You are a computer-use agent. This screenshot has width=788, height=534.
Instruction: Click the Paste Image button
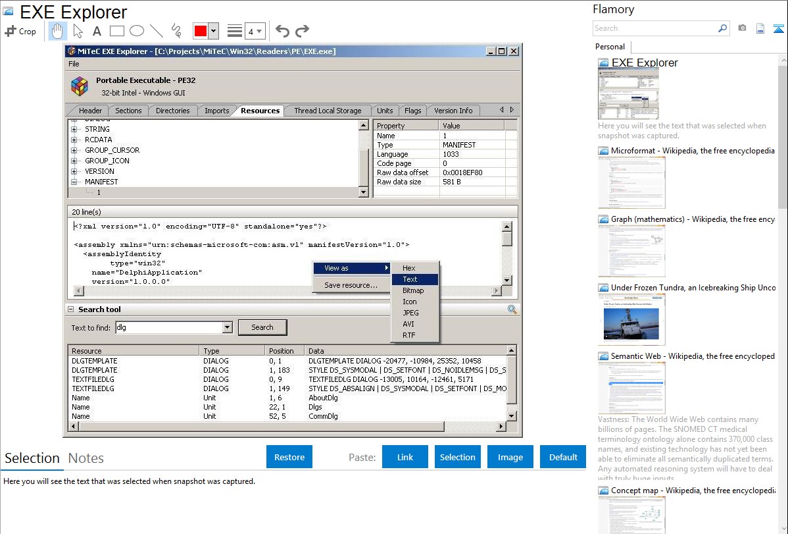[510, 457]
